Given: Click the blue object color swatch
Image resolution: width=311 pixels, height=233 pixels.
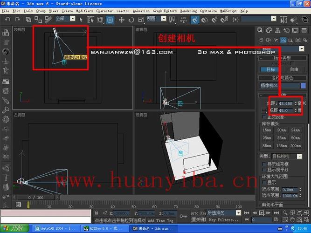Looking at the screenshot, I should [x=304, y=85].
